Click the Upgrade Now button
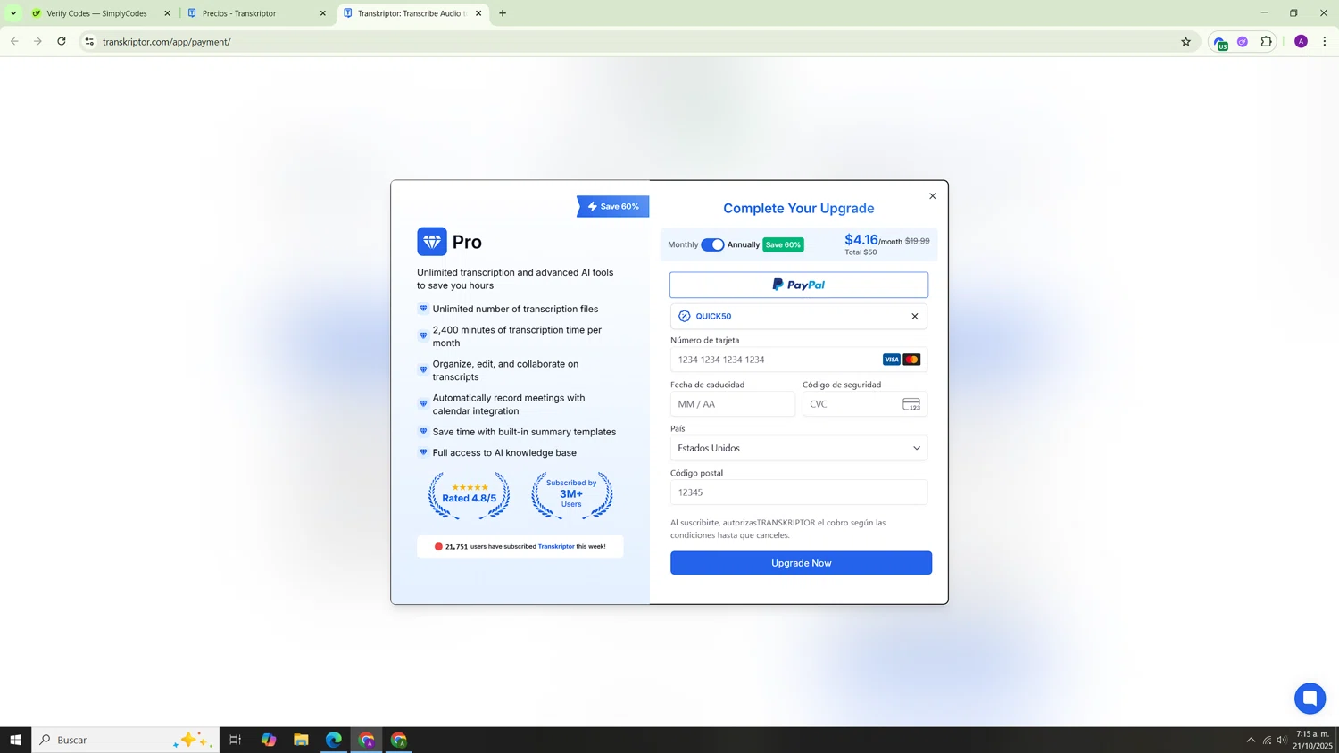The height and width of the screenshot is (753, 1339). [x=801, y=563]
